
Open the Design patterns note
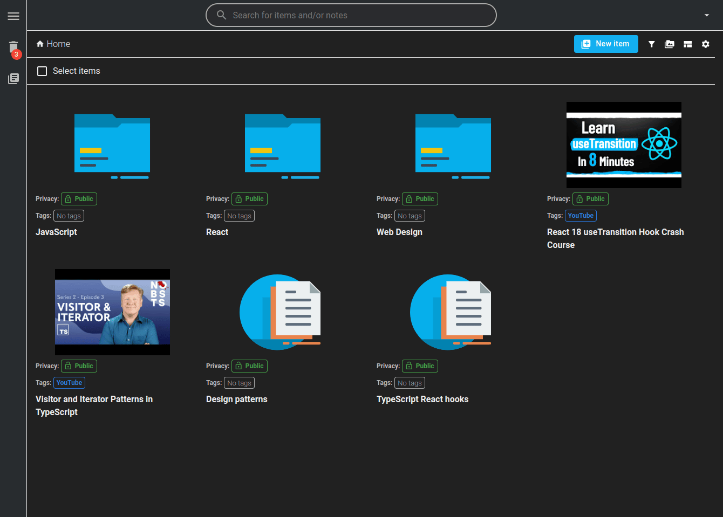(x=280, y=312)
